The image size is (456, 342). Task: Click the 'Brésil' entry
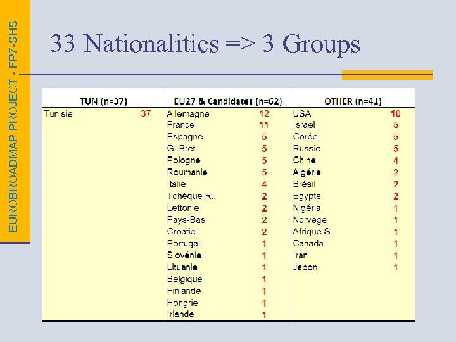tap(304, 184)
